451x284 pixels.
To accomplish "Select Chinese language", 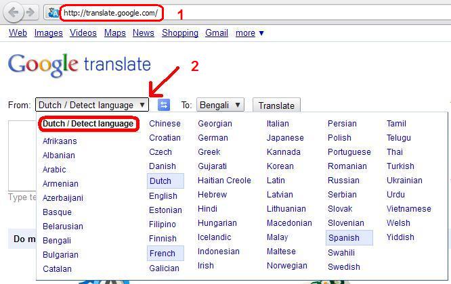I will [165, 124].
